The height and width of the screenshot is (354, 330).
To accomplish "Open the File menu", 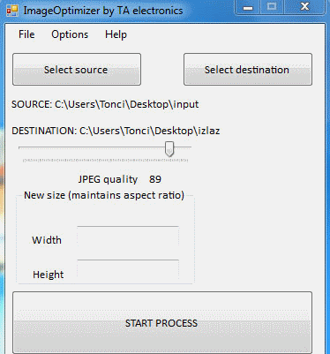I will click(x=26, y=34).
